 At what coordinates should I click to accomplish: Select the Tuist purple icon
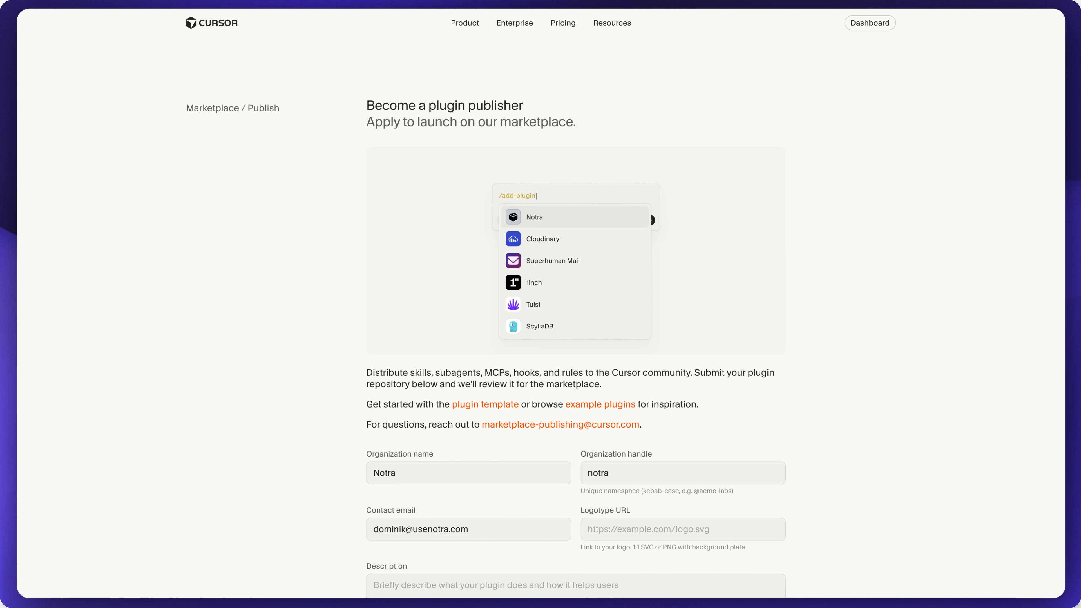(x=513, y=304)
